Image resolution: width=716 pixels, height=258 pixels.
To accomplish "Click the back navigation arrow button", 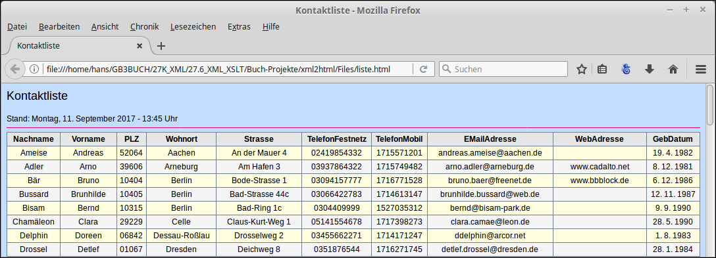I will 15,70.
